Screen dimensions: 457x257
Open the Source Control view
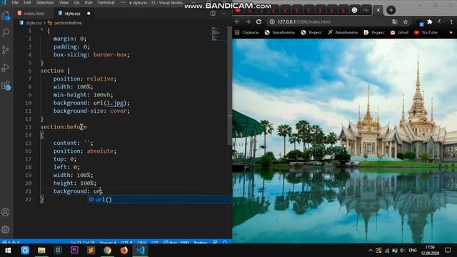tap(6, 50)
